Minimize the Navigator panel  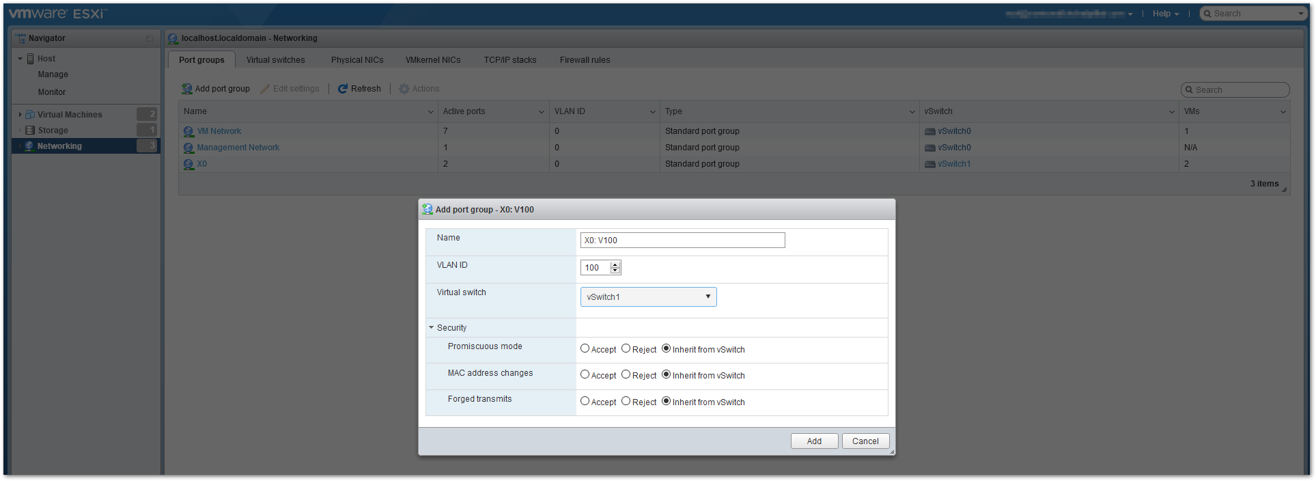click(150, 38)
